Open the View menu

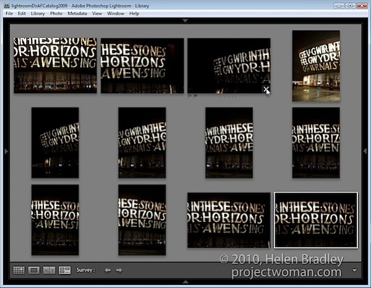pyautogui.click(x=97, y=14)
